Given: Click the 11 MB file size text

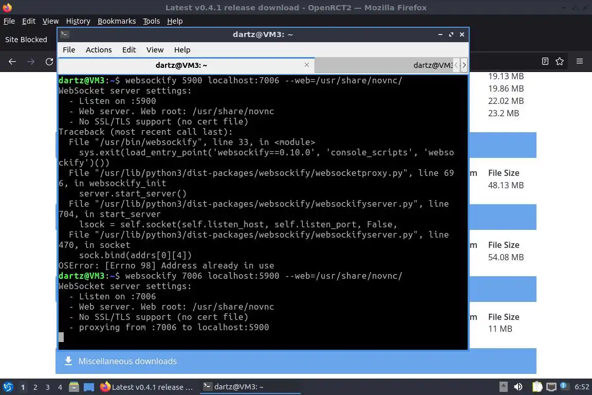Looking at the screenshot, I should (500, 329).
